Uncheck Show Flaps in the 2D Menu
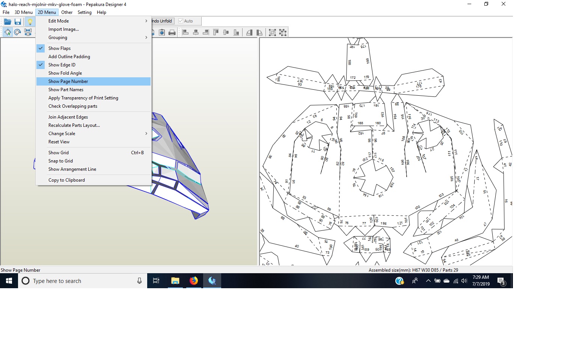This screenshot has width=585, height=355. click(x=93, y=48)
